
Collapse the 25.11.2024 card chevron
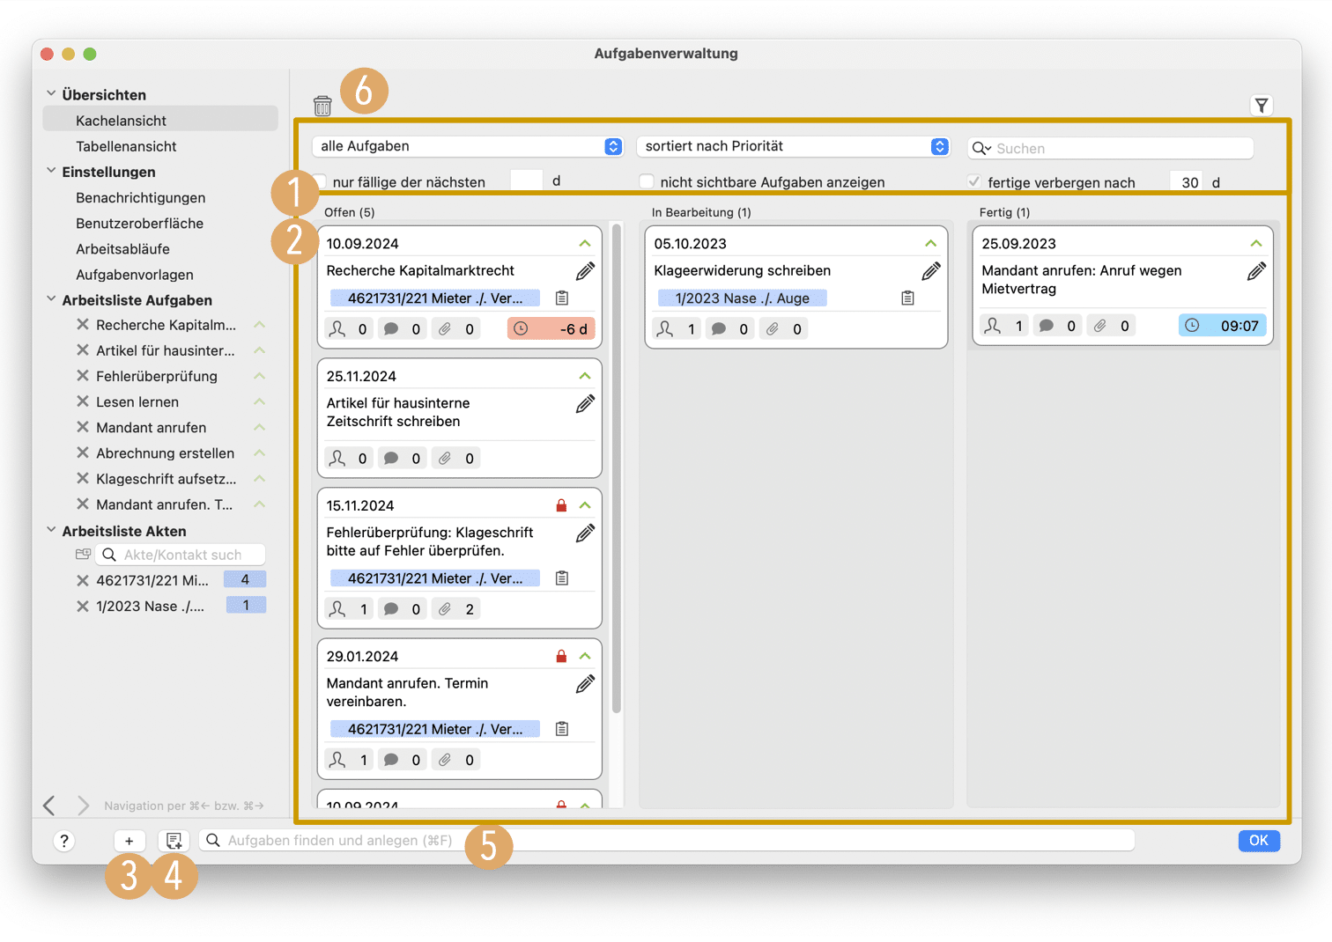point(585,376)
